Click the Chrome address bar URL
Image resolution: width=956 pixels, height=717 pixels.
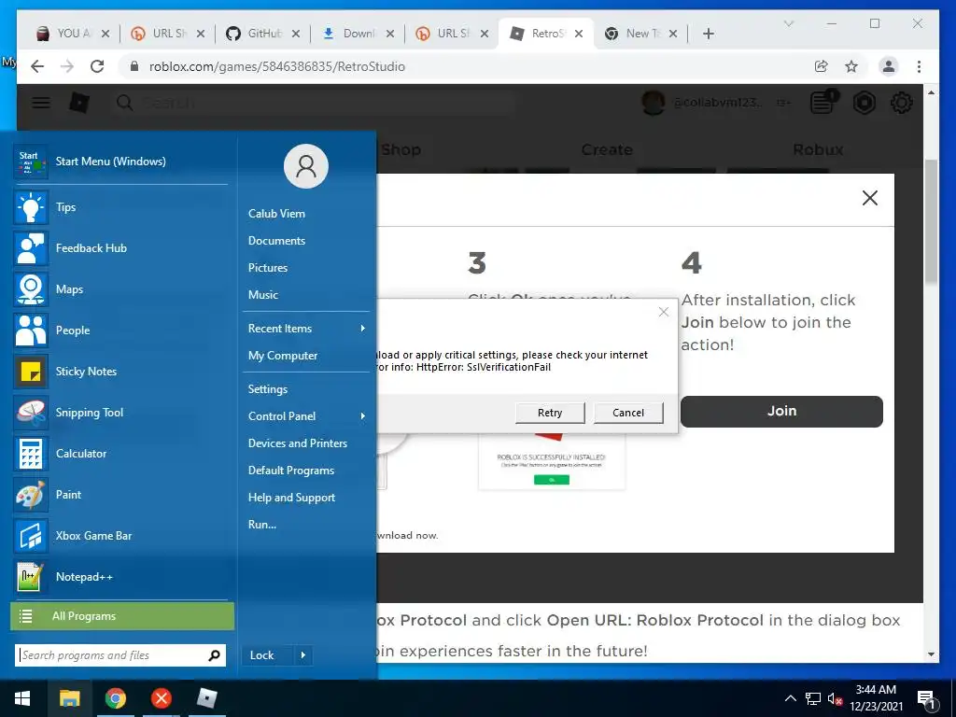[x=276, y=66]
